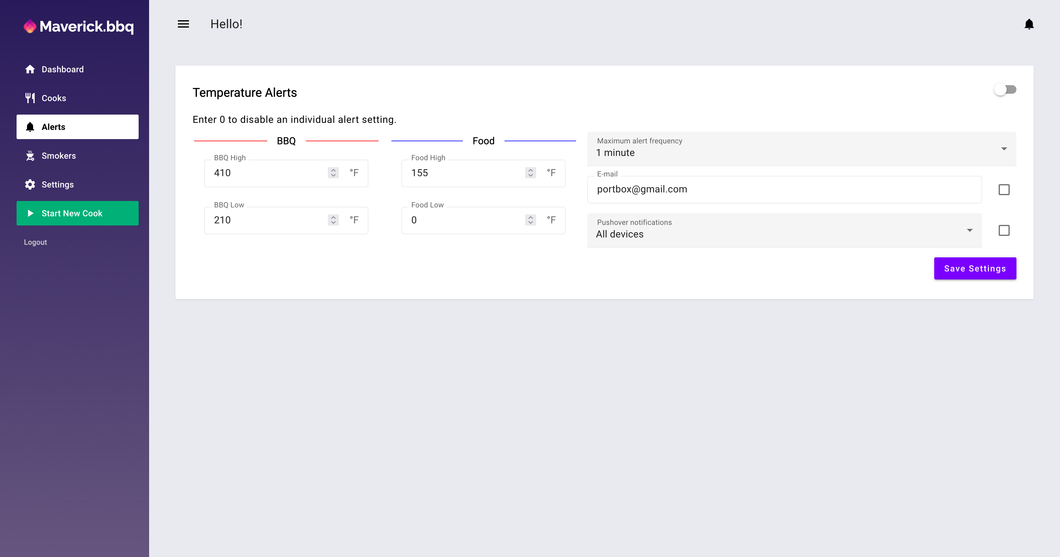This screenshot has width=1060, height=557.
Task: Click BBQ High temperature stepper arrows
Action: point(333,173)
